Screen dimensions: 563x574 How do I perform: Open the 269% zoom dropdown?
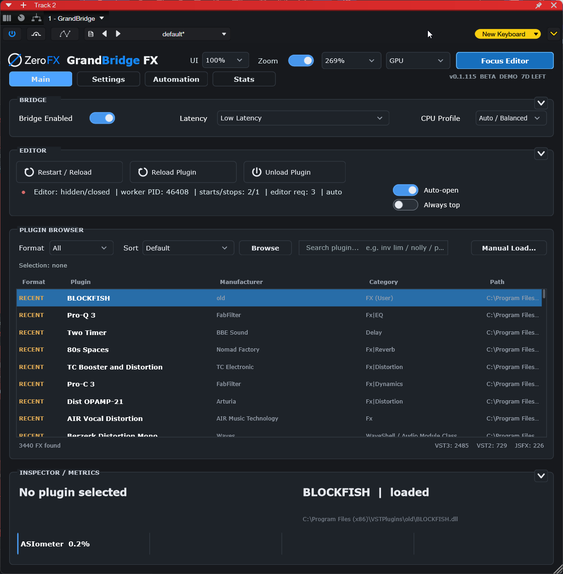(x=351, y=61)
